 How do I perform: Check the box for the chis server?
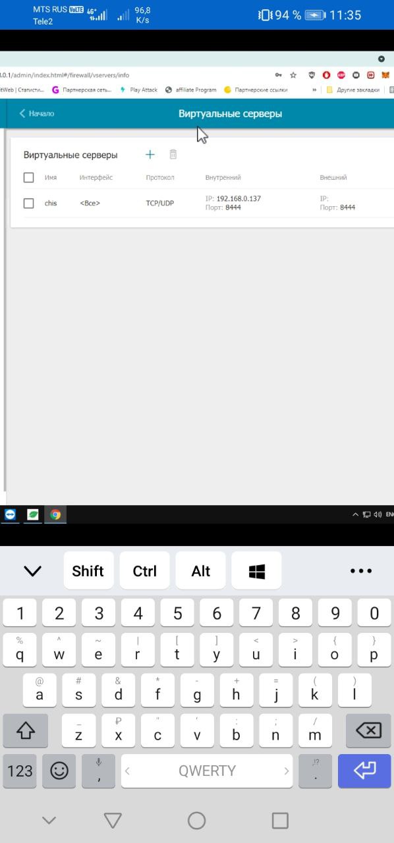(28, 204)
